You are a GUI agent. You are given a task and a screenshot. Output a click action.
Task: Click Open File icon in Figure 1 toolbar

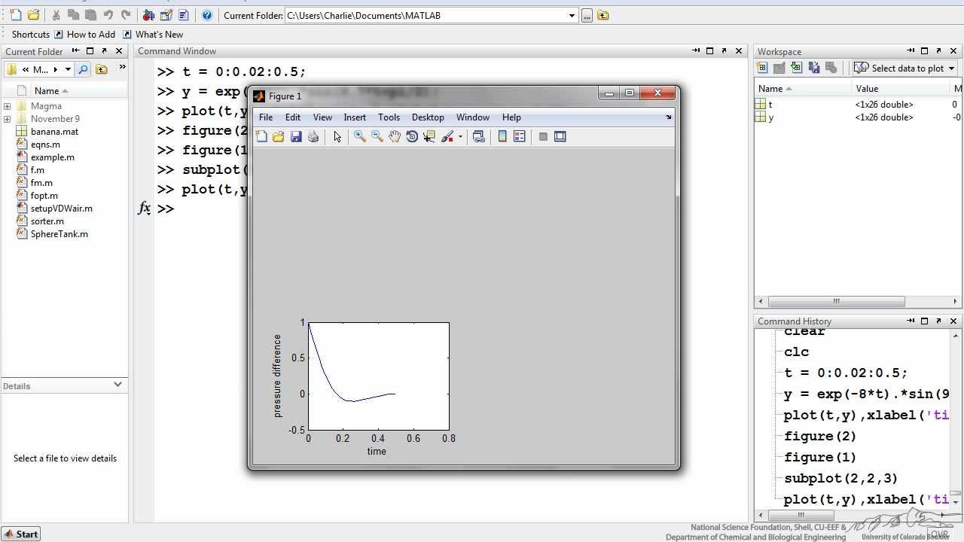click(279, 136)
